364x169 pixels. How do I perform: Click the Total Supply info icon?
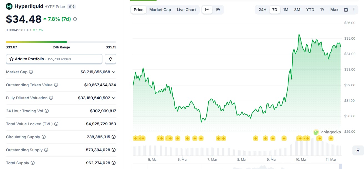(33, 163)
